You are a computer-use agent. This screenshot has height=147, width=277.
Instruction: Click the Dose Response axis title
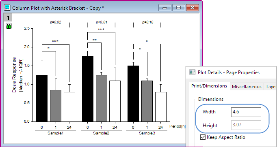(14, 75)
